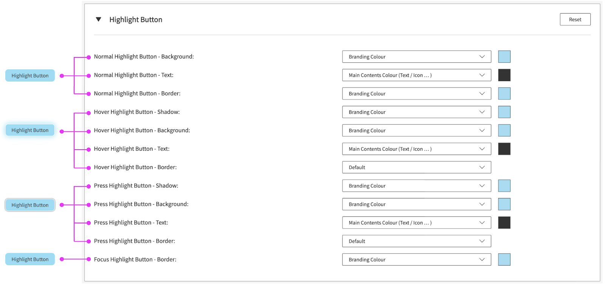
Task: Click the focus state Highlight Button preview
Action: tap(30, 259)
